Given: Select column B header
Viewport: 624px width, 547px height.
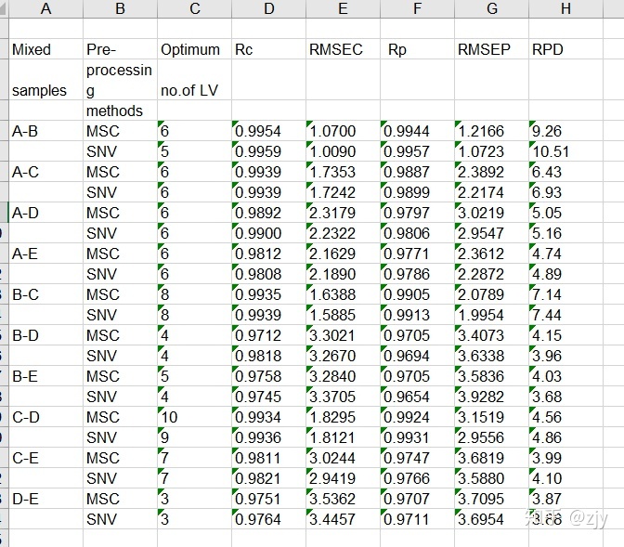Looking at the screenshot, I should 120,8.
